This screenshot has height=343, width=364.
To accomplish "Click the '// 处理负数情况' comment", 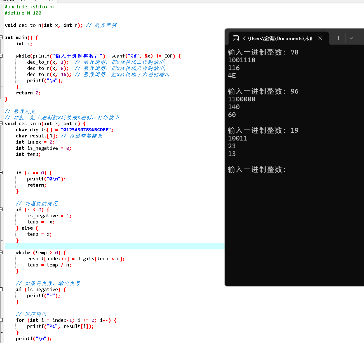I will [x=37, y=203].
